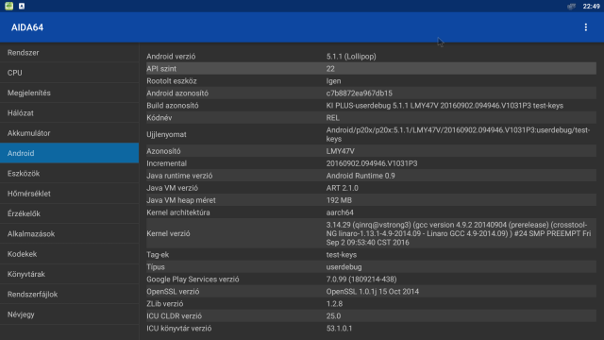Select the Android verzió row label
The width and height of the screenshot is (604, 340).
(x=171, y=57)
